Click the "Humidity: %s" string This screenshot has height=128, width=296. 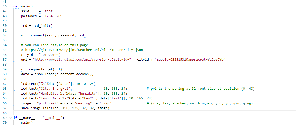pos(53,94)
